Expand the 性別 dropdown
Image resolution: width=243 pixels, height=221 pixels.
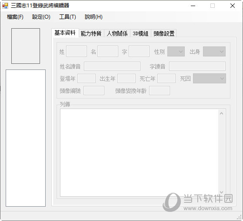tap(176, 52)
